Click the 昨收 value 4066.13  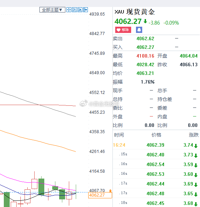pos(189,65)
